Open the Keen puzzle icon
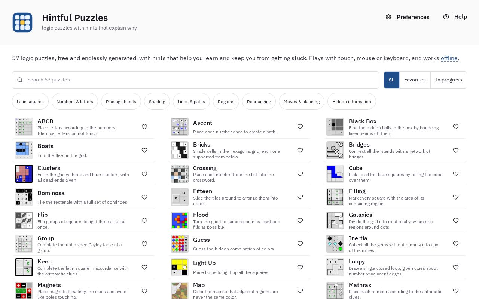The height and width of the screenshot is (299, 479). point(24,267)
